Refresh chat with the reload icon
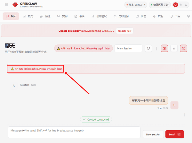The height and width of the screenshot is (143, 192). tap(148, 48)
